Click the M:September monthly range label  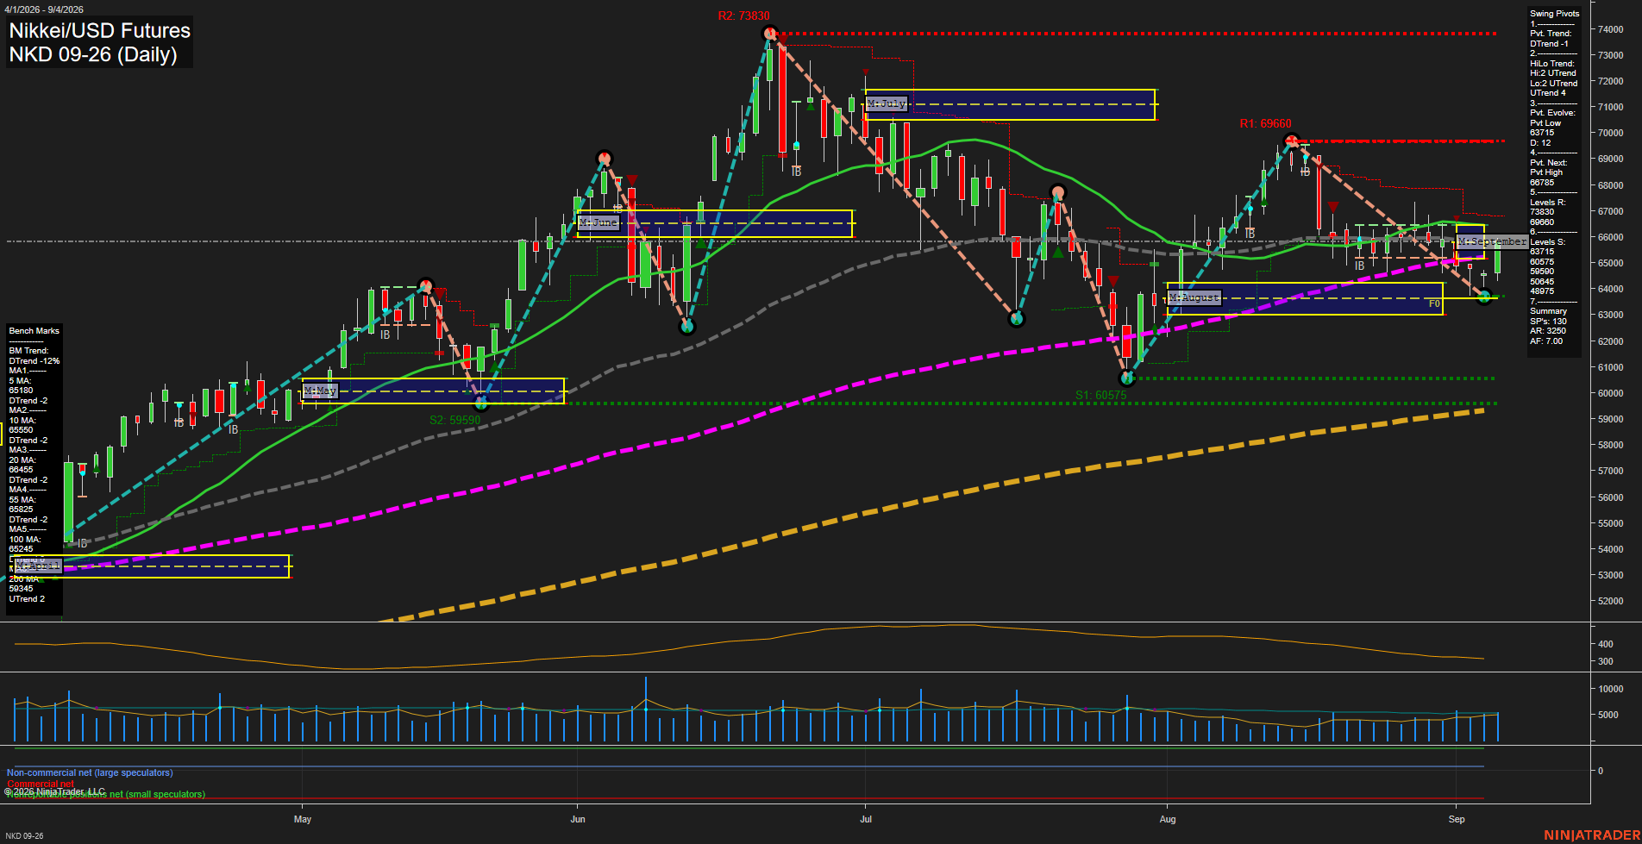[1492, 241]
